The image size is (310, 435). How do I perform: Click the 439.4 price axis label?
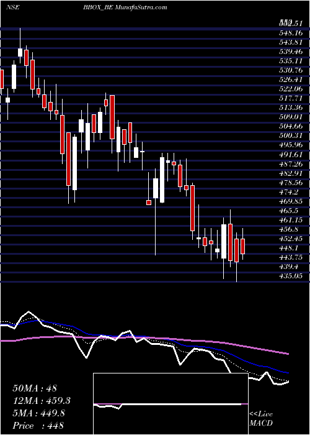click(x=289, y=267)
